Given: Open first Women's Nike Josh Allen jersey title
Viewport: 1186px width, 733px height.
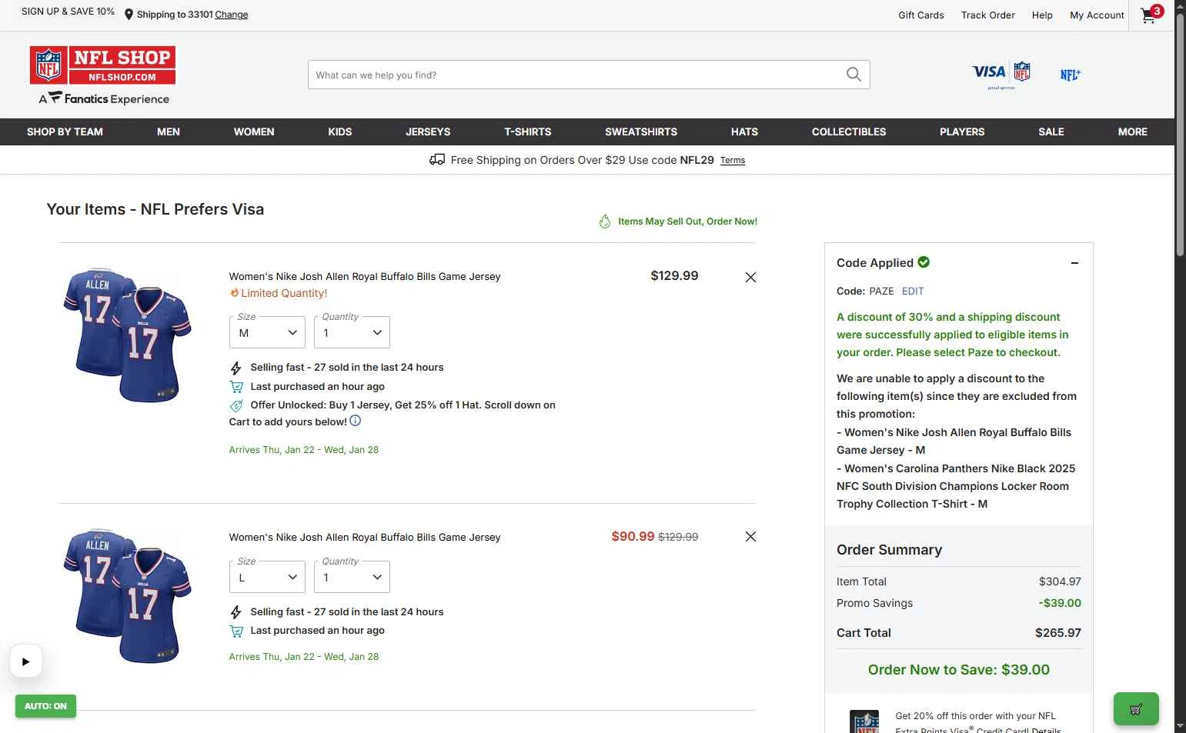Looking at the screenshot, I should (x=365, y=276).
